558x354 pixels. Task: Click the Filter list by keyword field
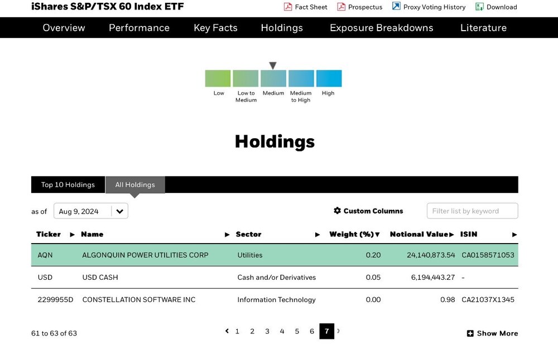pos(472,211)
